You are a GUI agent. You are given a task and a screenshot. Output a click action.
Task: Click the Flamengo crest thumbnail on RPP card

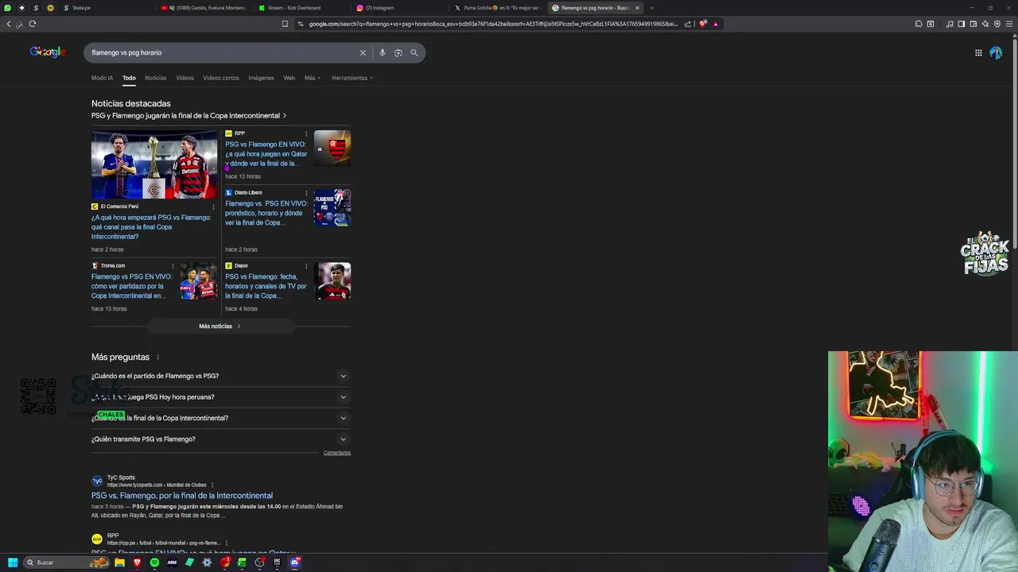(x=332, y=149)
